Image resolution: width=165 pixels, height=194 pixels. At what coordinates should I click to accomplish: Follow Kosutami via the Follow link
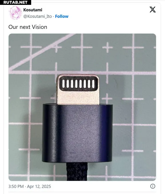tap(62, 16)
